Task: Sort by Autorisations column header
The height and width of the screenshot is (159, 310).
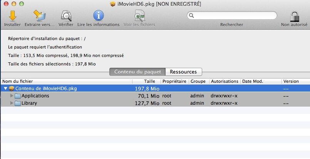Action: [225, 81]
